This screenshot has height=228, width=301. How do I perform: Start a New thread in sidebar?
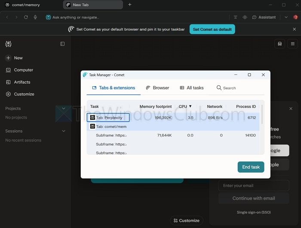[x=14, y=58]
